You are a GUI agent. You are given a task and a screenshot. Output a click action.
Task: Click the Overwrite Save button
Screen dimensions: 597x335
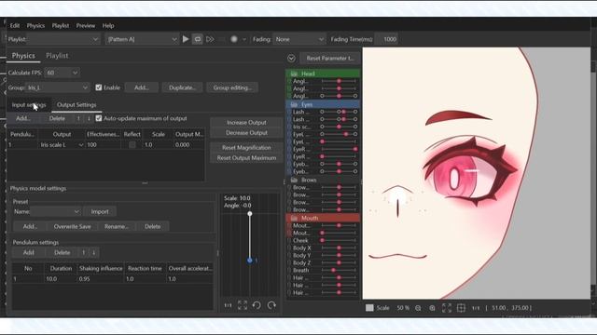click(x=73, y=226)
